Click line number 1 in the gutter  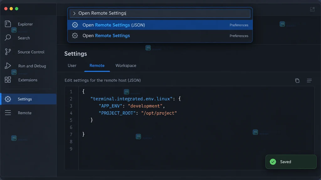click(x=71, y=92)
